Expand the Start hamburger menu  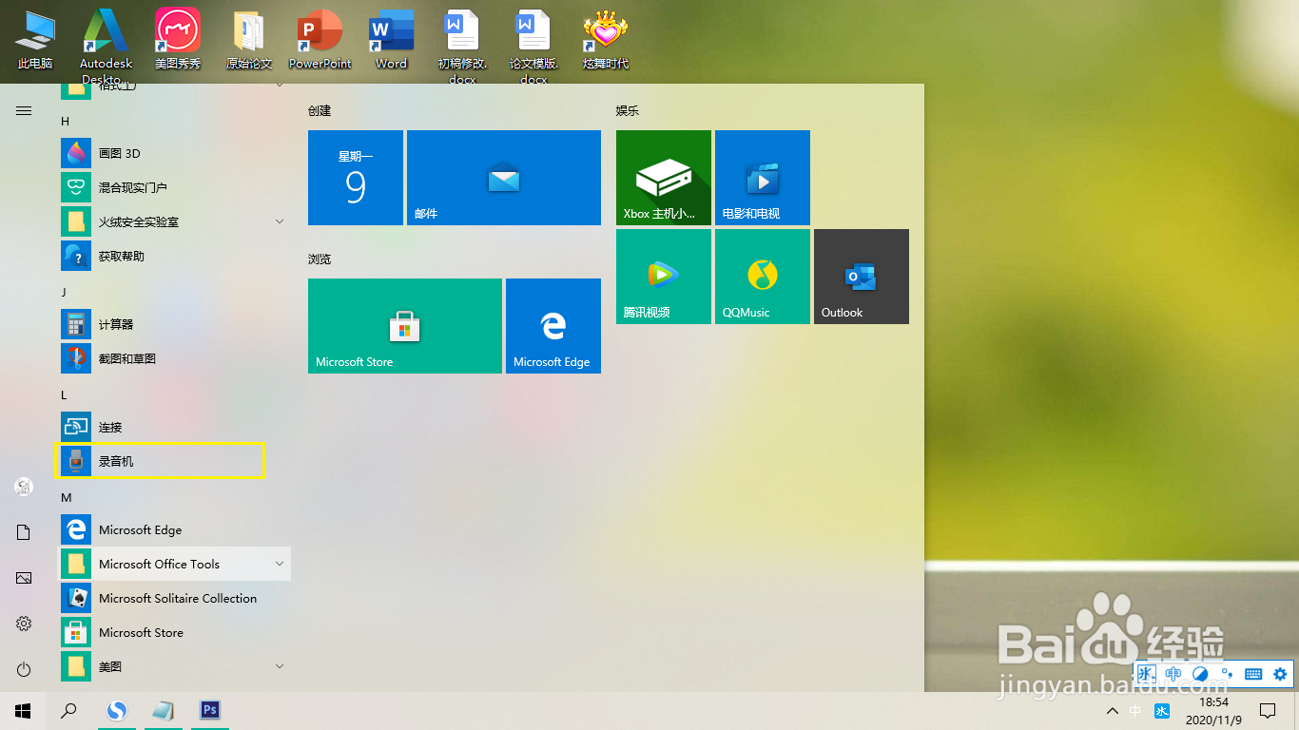click(x=24, y=111)
